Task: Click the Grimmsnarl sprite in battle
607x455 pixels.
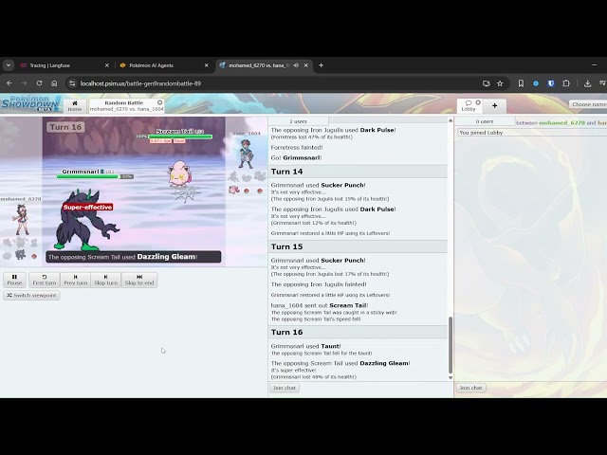Action: pyautogui.click(x=86, y=220)
